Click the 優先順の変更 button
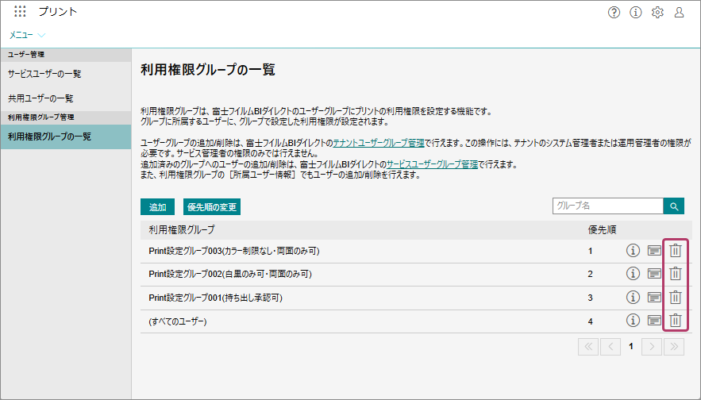The image size is (701, 400). (212, 207)
